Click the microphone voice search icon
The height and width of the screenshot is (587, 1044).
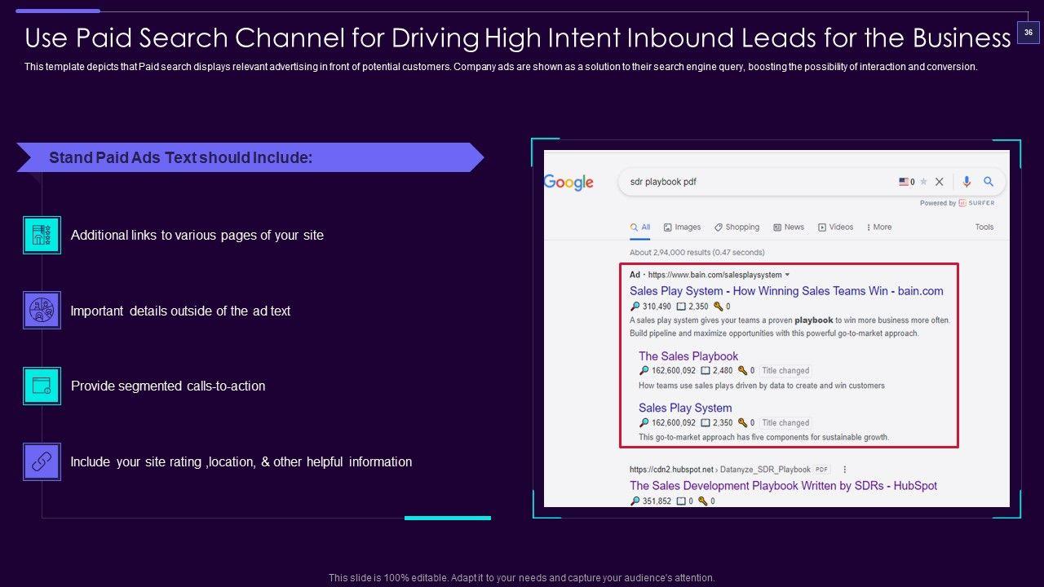click(x=967, y=182)
